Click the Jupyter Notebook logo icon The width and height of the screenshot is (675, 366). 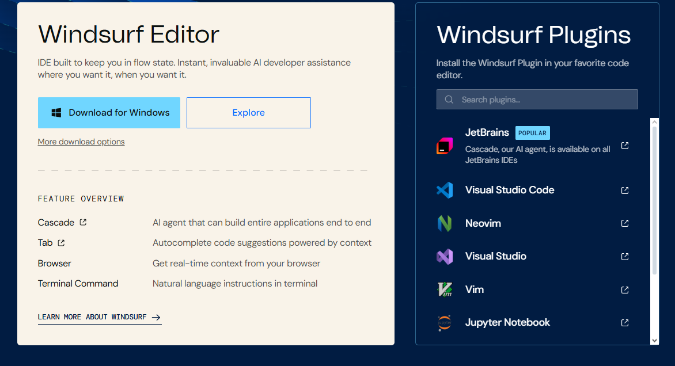(445, 323)
